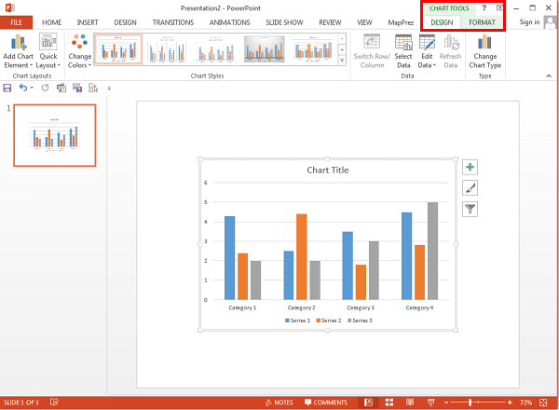Show the previous row of chart styles
Image resolution: width=559 pixels, height=410 pixels.
(x=342, y=39)
